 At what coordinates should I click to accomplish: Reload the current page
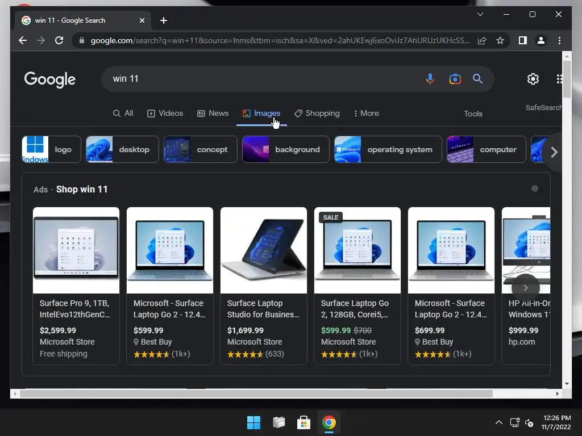tap(59, 40)
